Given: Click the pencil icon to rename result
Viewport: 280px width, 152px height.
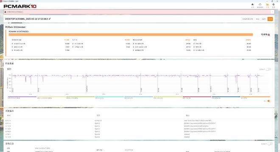Looking at the screenshot, I should pos(50,19).
